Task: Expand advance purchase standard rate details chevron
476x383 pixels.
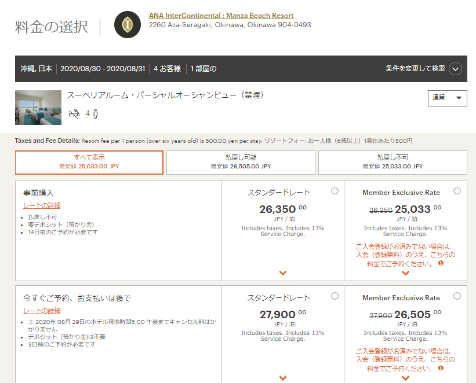Action: 282,273
